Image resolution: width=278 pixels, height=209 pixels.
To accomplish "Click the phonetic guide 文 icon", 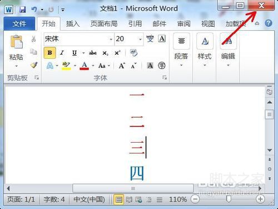I will pyautogui.click(x=150, y=38).
